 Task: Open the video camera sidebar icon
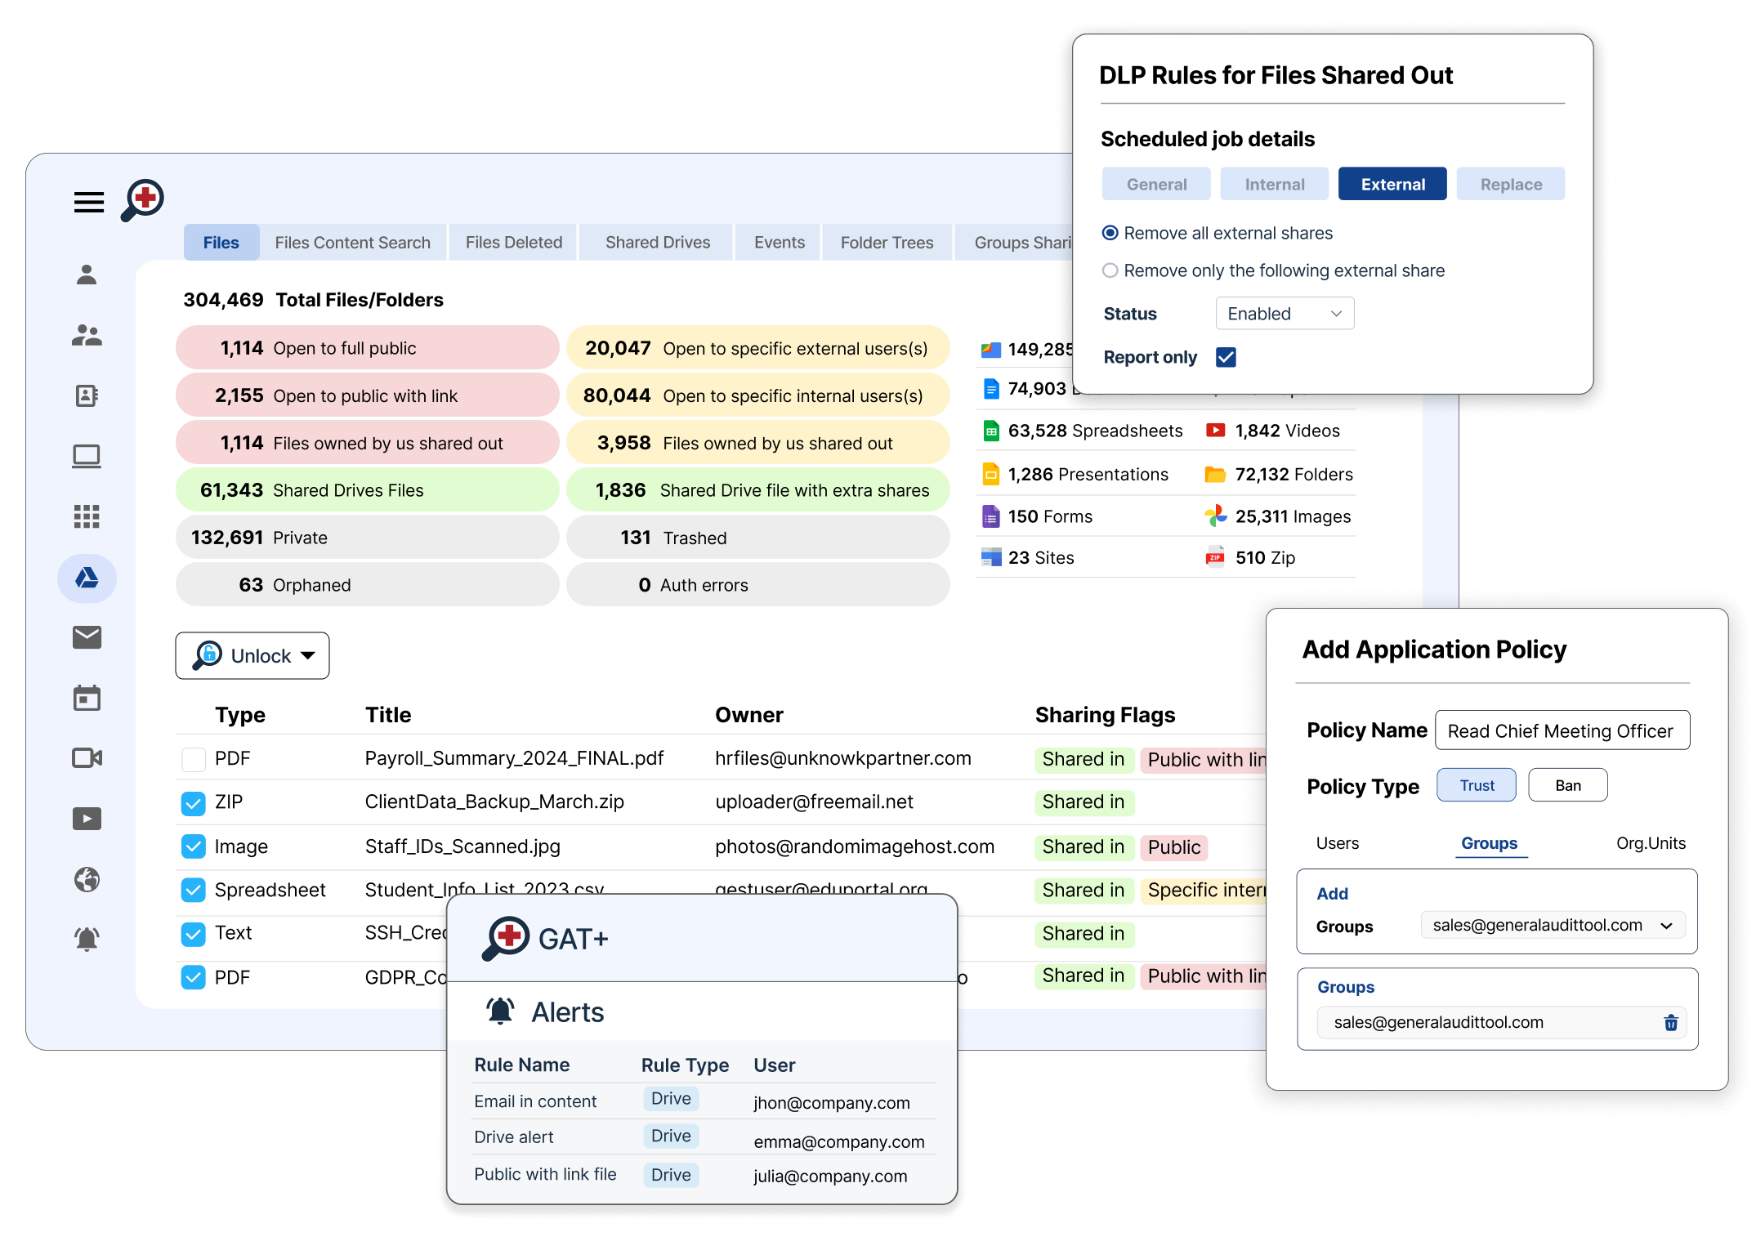[87, 758]
